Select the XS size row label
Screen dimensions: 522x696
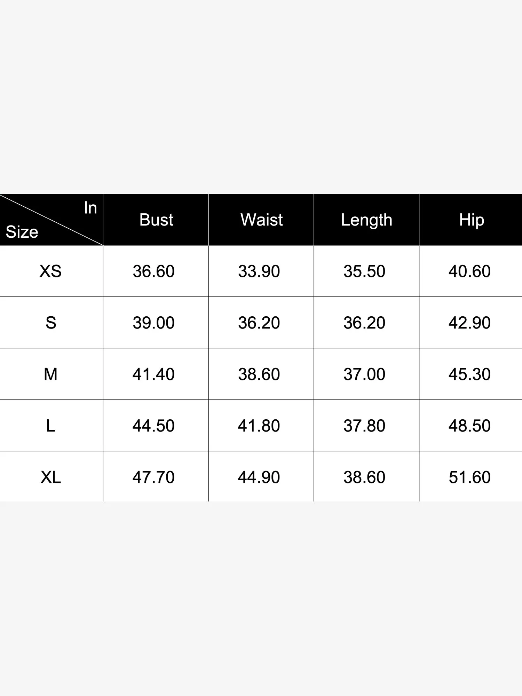click(x=50, y=271)
